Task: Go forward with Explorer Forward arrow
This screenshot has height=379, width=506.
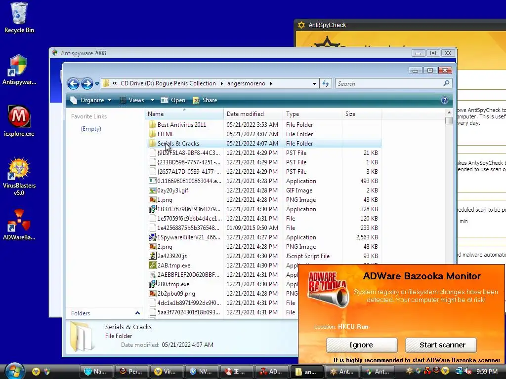Action: point(87,84)
